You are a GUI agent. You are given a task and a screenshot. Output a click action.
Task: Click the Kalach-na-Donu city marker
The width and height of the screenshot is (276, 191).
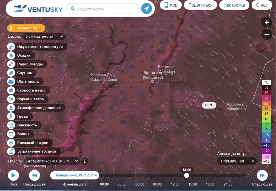click(x=103, y=83)
